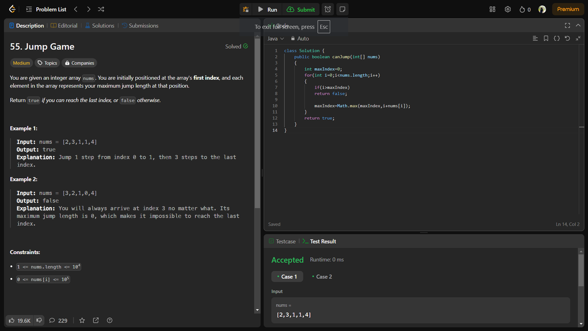
Task: Switch to the Test Result tab
Action: [319, 241]
